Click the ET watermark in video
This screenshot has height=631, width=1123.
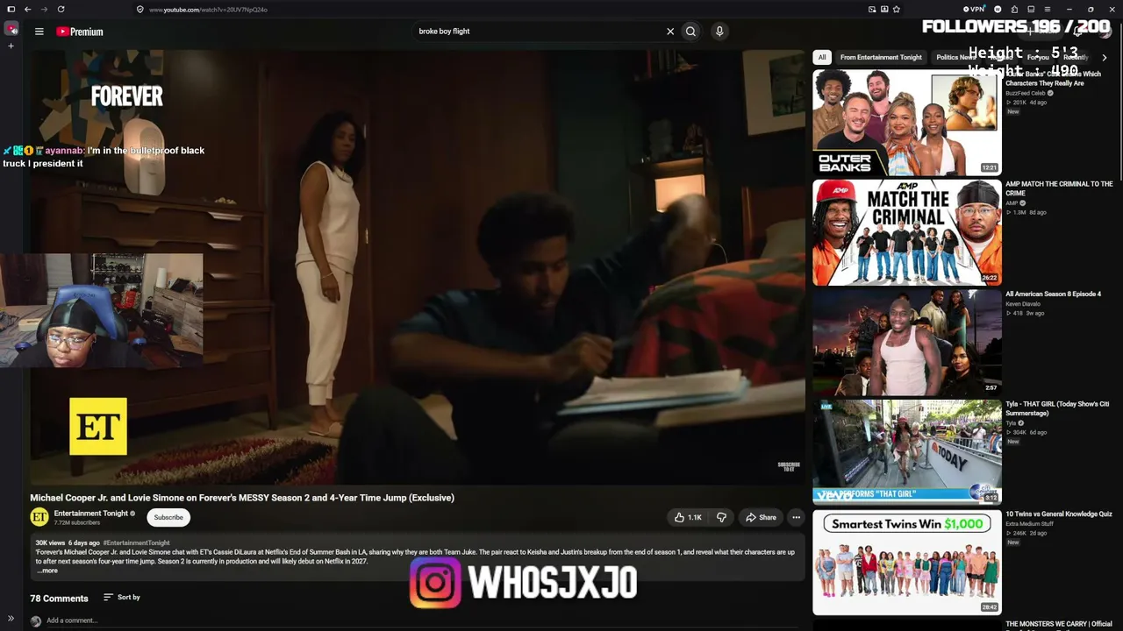(98, 427)
